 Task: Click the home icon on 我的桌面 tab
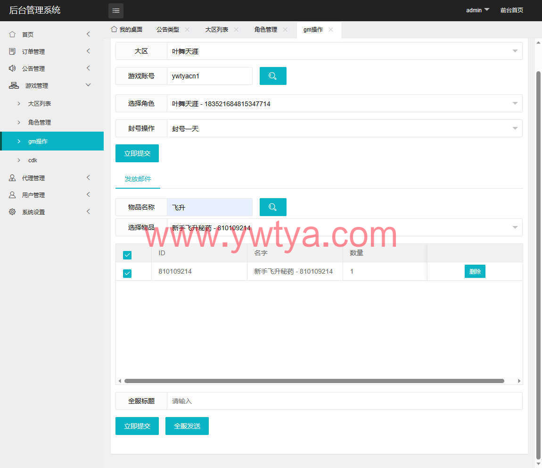[x=114, y=29]
